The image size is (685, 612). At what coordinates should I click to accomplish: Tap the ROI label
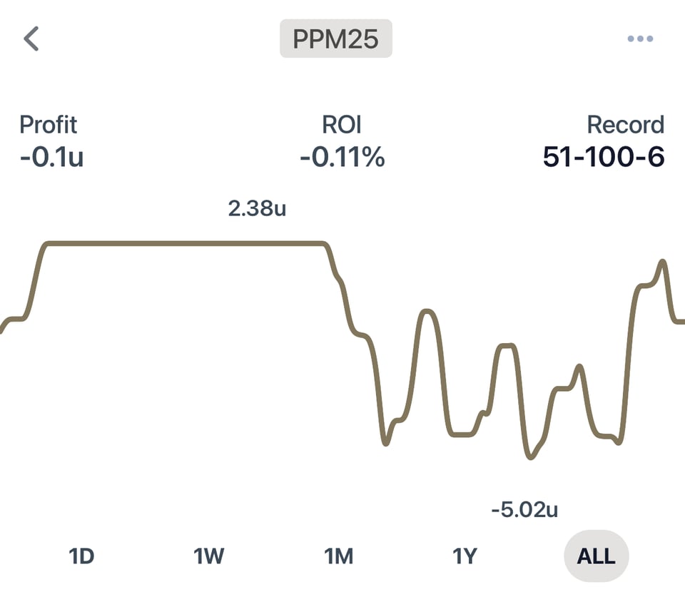(342, 125)
